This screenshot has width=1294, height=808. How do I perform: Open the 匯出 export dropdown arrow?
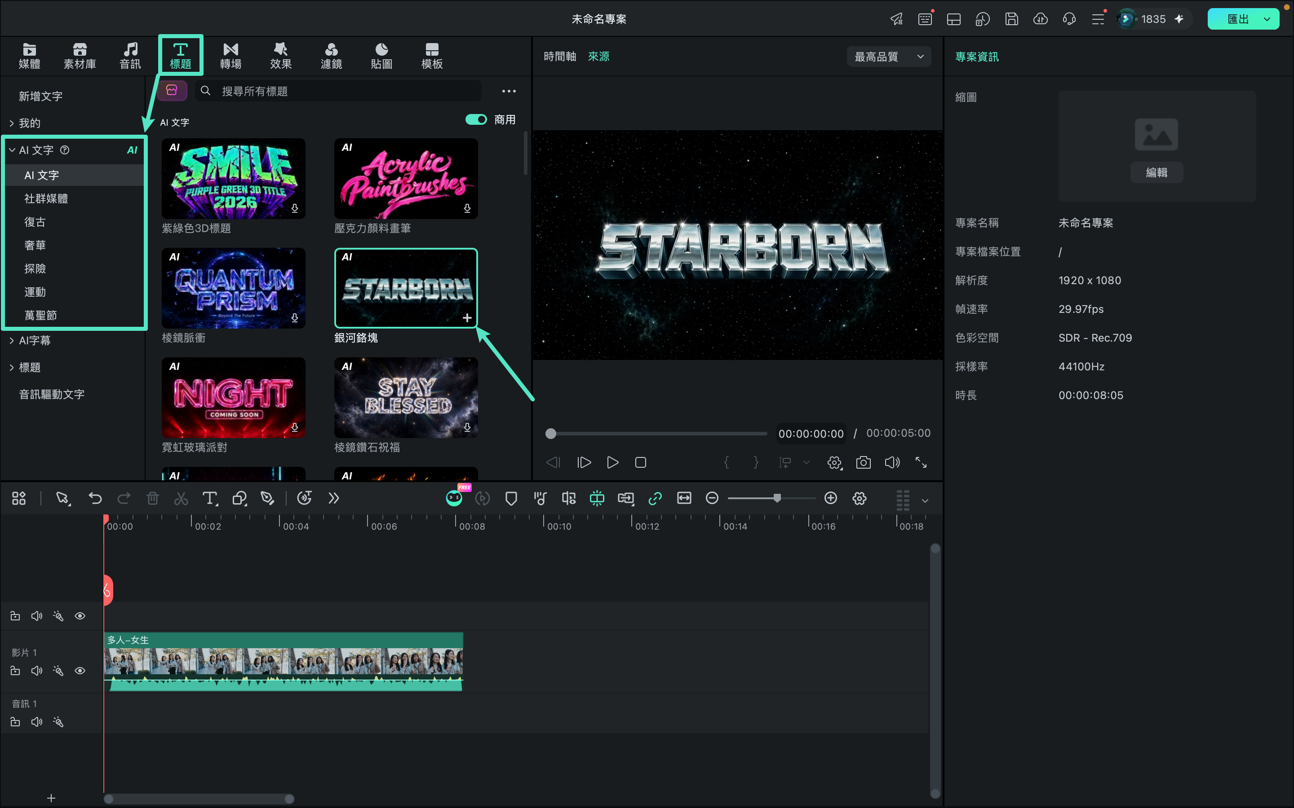tap(1267, 19)
